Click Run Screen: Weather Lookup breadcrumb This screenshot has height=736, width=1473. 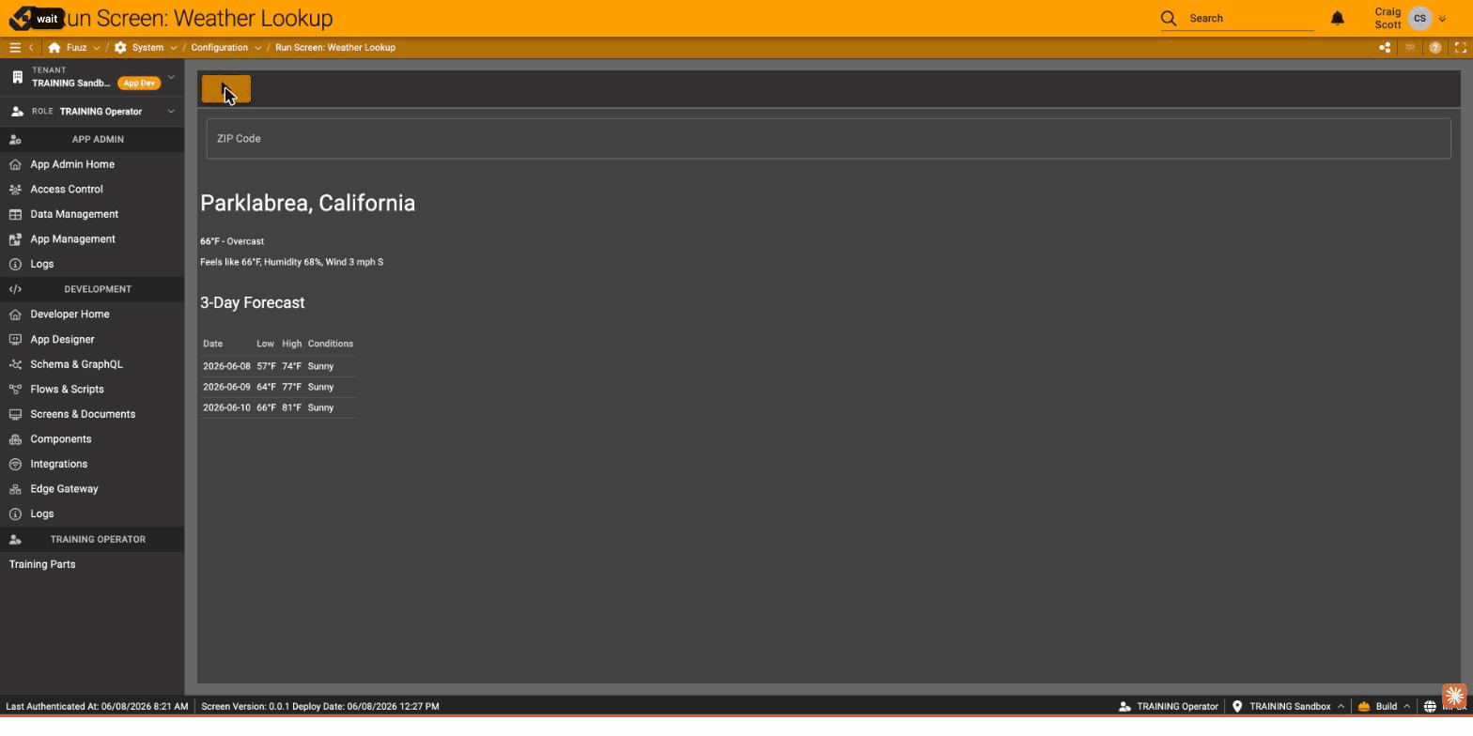[x=335, y=48]
